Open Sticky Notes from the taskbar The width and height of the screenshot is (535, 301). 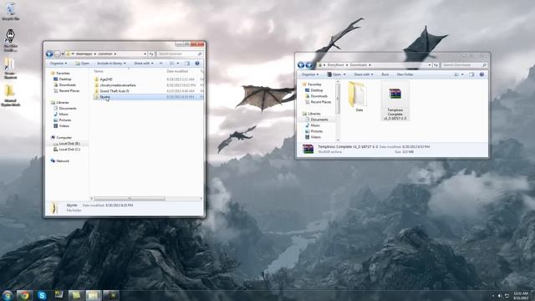[x=76, y=295]
